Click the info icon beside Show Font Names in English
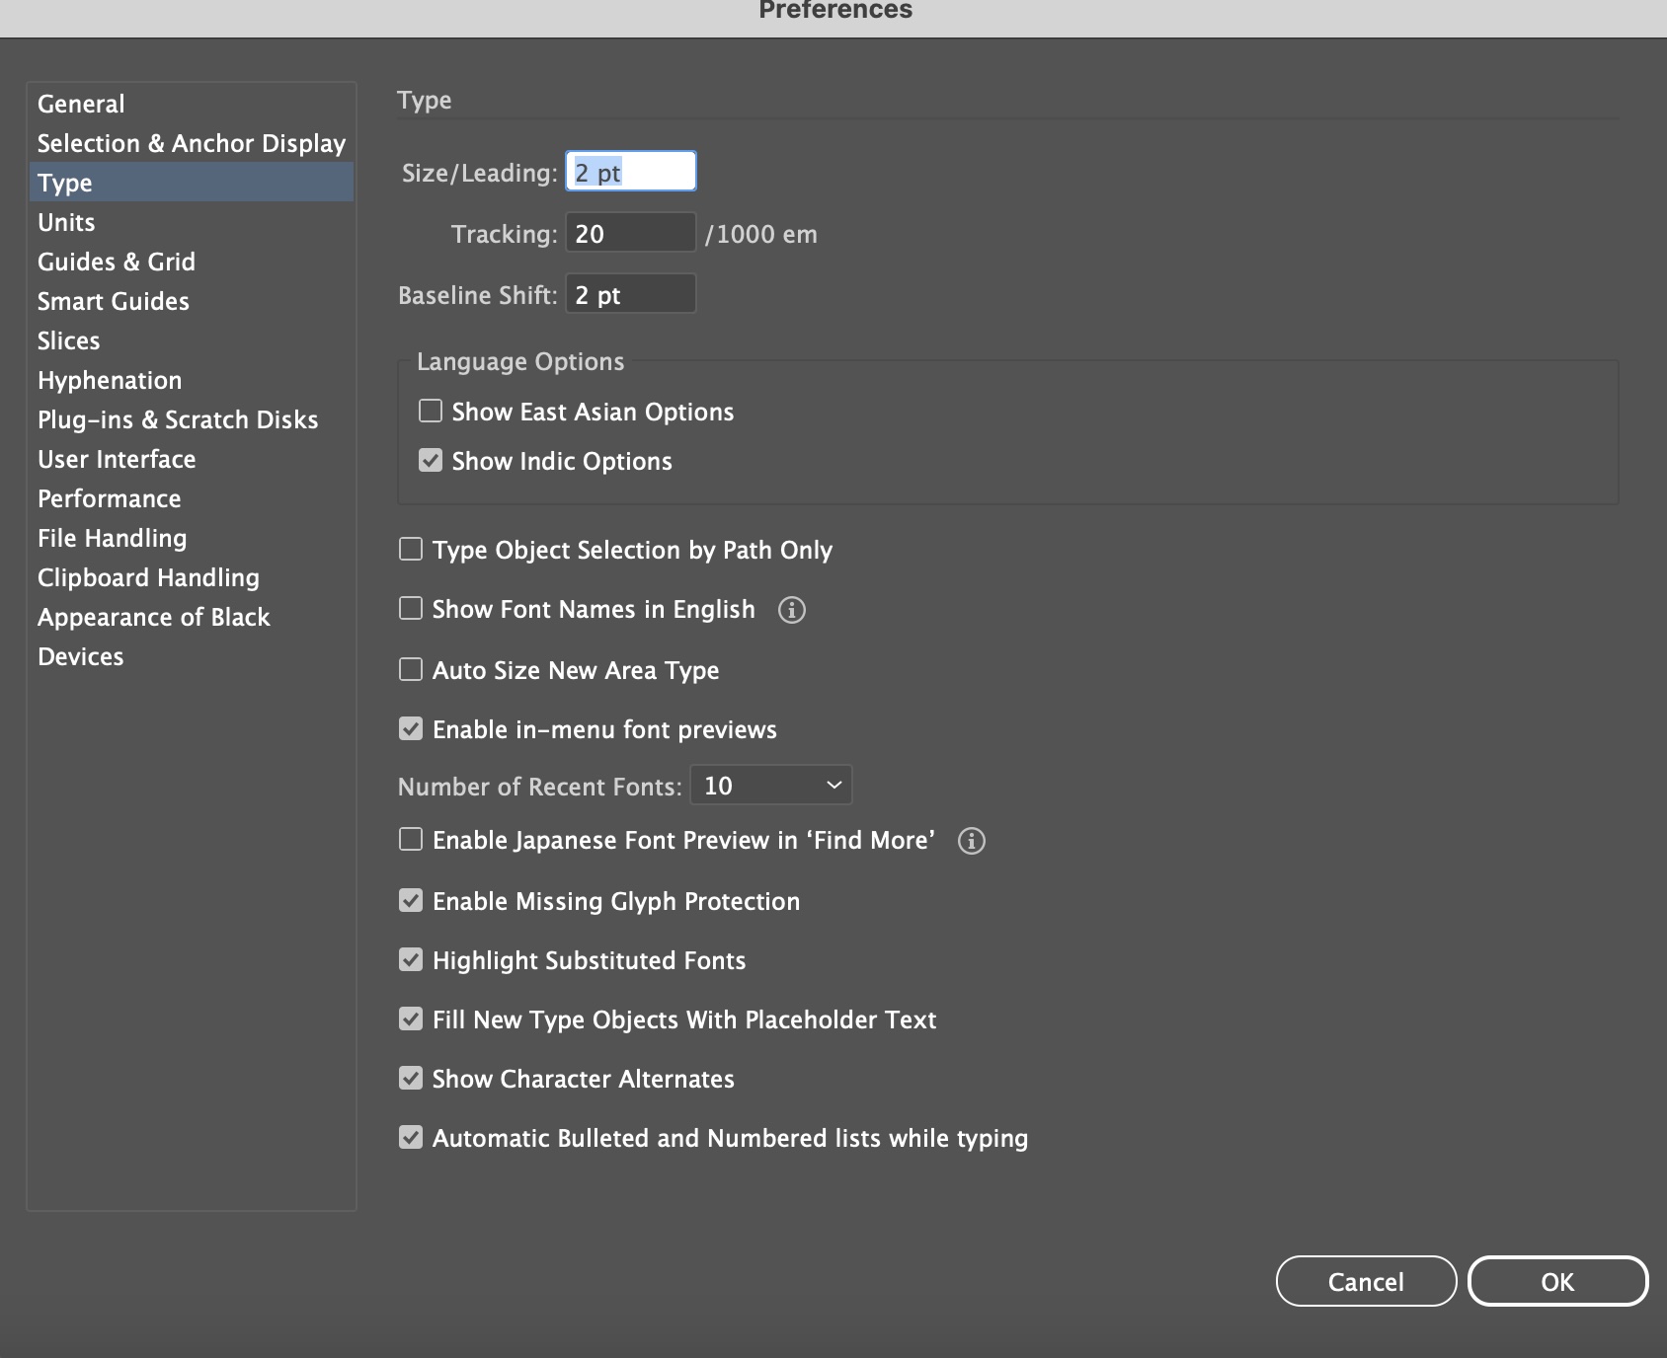The image size is (1667, 1358). click(x=791, y=610)
